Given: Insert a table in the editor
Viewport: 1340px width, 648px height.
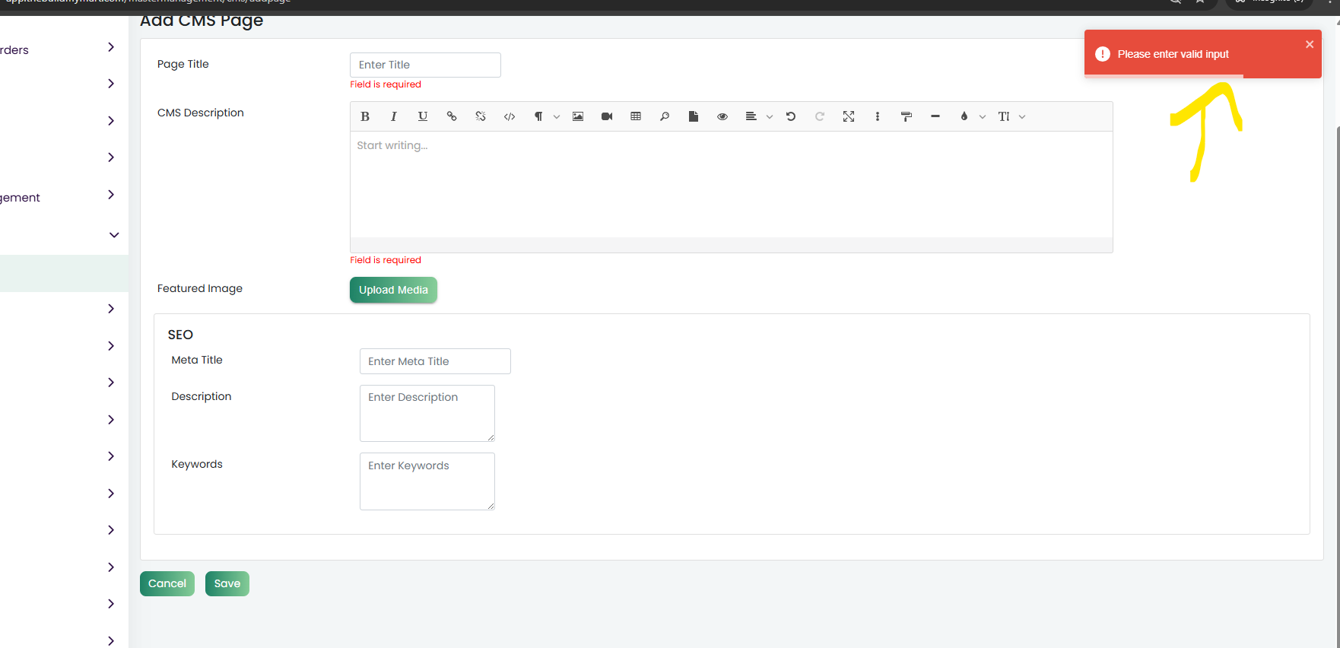Looking at the screenshot, I should pyautogui.click(x=636, y=116).
